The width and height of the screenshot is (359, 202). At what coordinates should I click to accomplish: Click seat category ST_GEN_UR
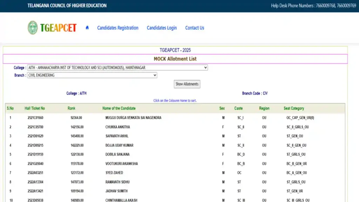coord(294,191)
